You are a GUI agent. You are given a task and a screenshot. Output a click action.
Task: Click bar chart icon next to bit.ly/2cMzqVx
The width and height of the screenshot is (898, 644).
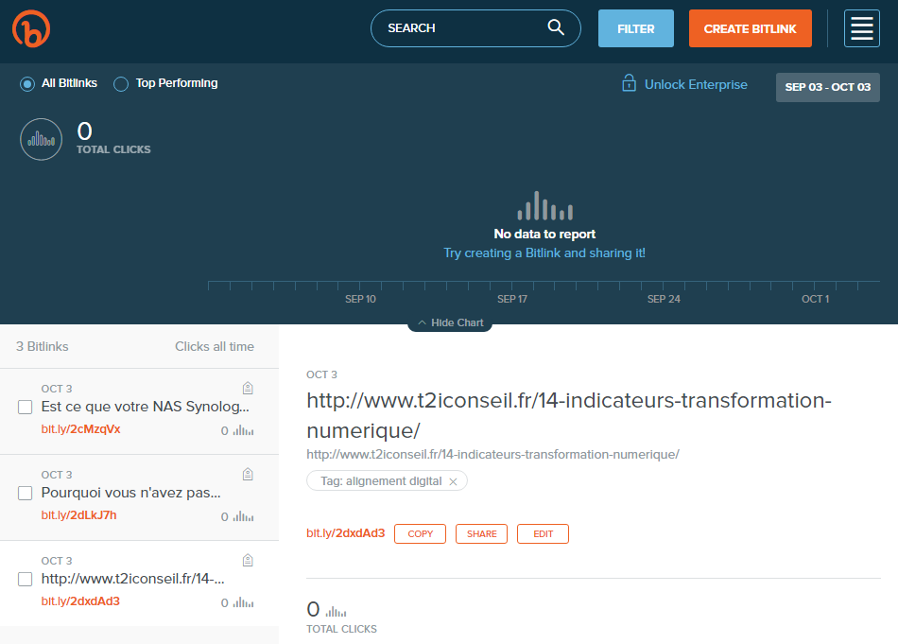click(x=243, y=430)
